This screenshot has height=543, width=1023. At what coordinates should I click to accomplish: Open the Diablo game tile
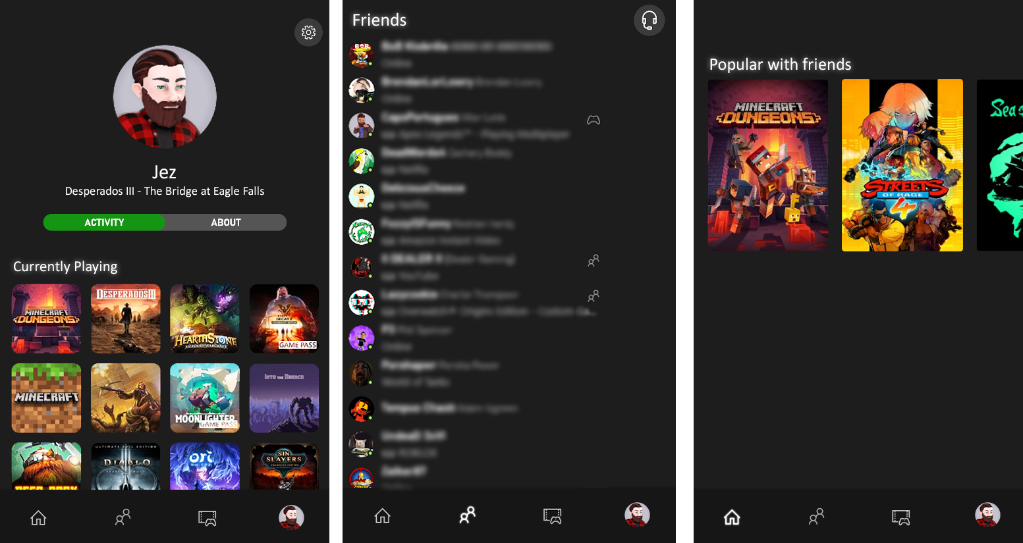126,466
